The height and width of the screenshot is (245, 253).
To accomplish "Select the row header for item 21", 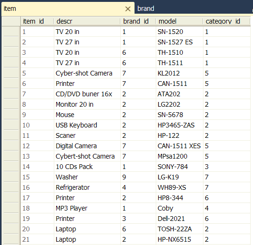I will (11, 239).
